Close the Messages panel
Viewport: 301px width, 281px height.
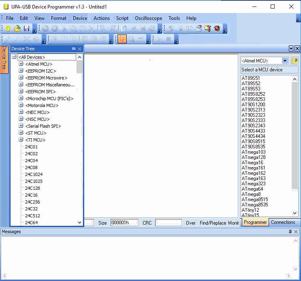[296, 232]
